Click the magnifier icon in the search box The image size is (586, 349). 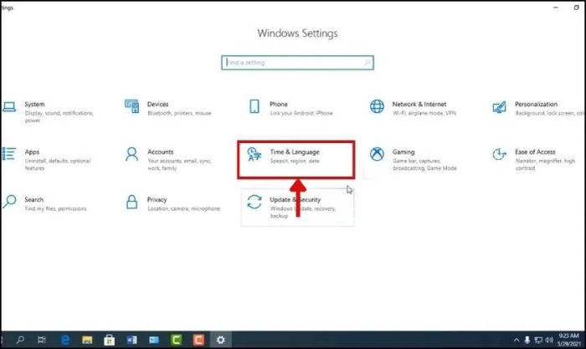tap(367, 63)
